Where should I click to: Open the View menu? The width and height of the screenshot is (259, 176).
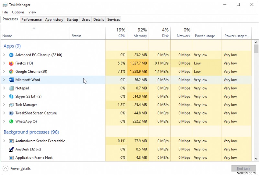coord(32,12)
